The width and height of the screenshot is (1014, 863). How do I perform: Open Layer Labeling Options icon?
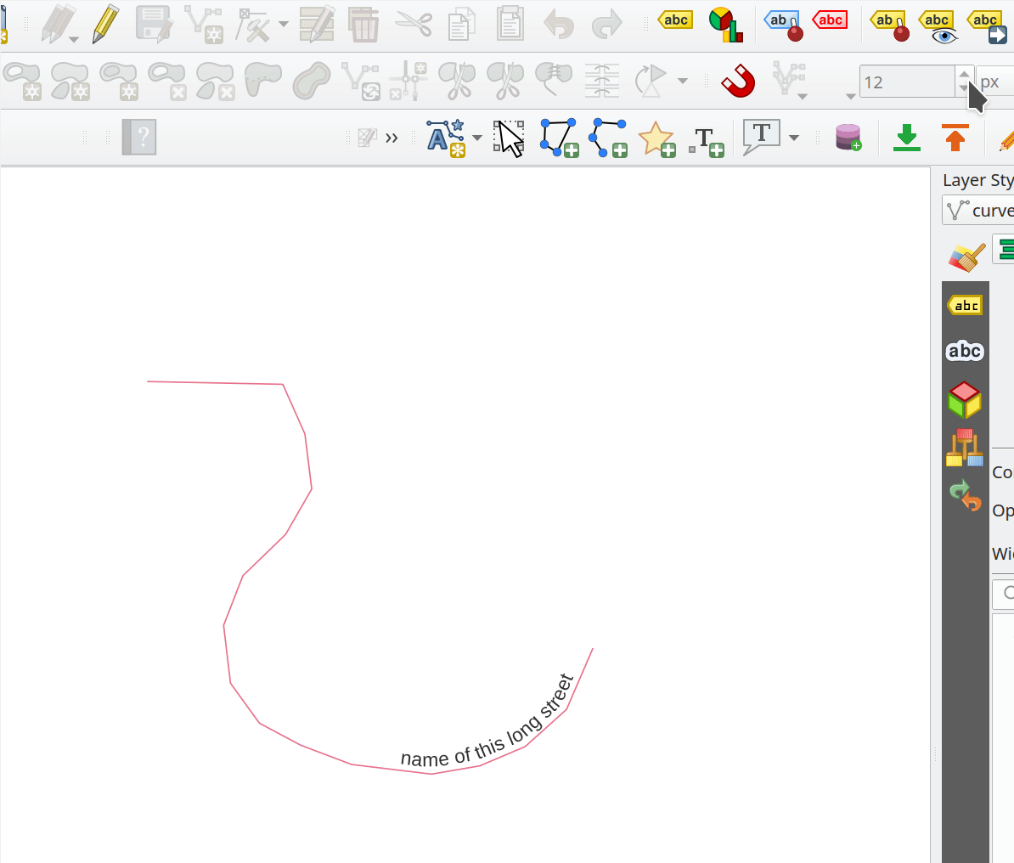676,20
